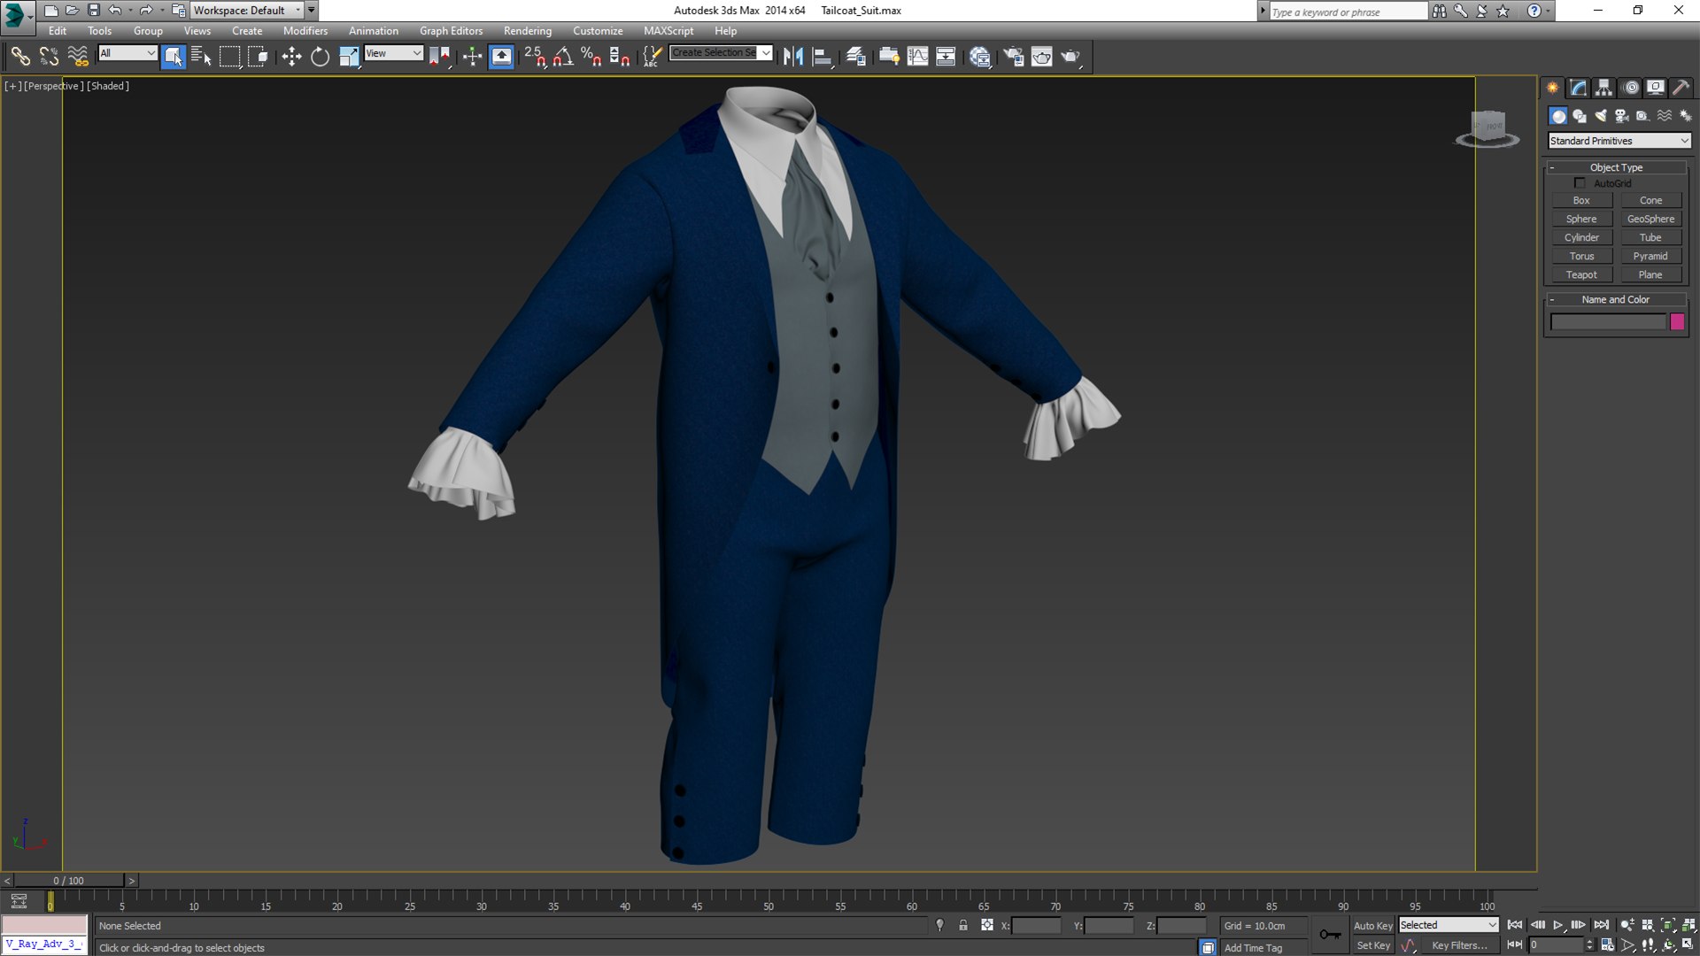Toggle selection lock padlock icon

coord(963,925)
